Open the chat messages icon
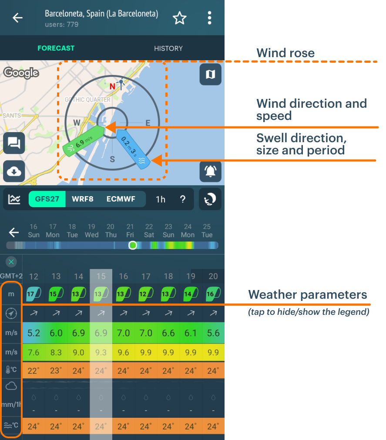The width and height of the screenshot is (386, 440). point(14,143)
